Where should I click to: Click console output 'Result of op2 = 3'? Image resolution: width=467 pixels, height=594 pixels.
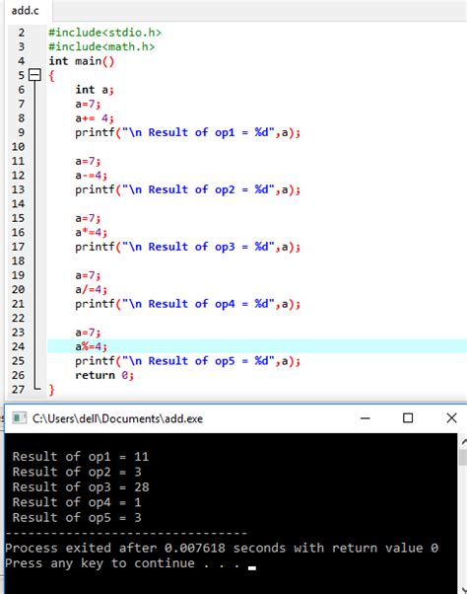77,472
